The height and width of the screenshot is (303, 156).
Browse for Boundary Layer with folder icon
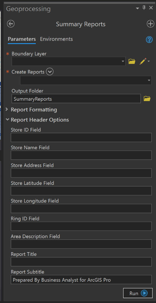pos(132,61)
